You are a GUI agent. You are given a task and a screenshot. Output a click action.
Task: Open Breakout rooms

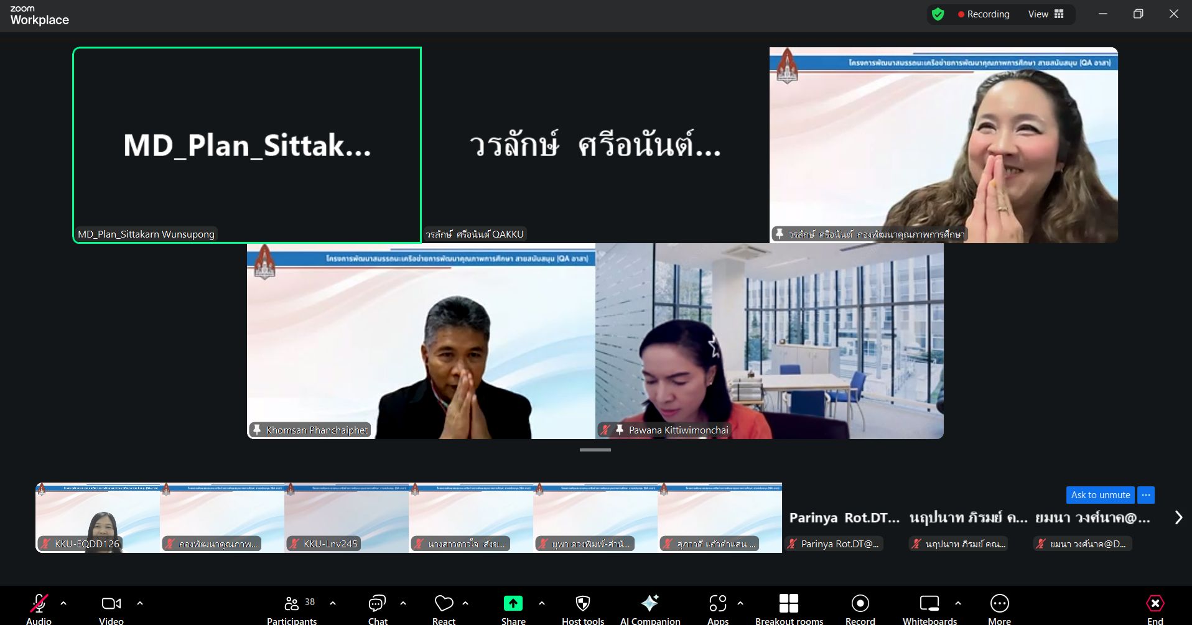[x=788, y=608]
